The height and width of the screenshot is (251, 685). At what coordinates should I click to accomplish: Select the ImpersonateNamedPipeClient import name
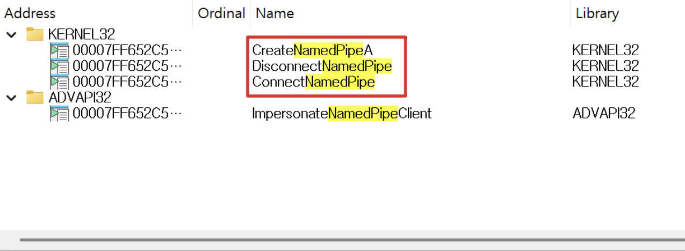[x=342, y=114]
